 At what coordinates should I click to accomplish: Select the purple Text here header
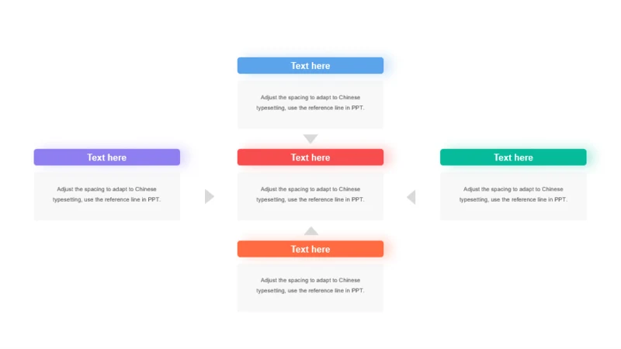[107, 157]
